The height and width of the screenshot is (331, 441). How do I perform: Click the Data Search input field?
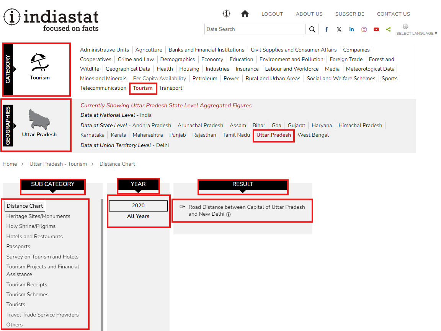254,29
